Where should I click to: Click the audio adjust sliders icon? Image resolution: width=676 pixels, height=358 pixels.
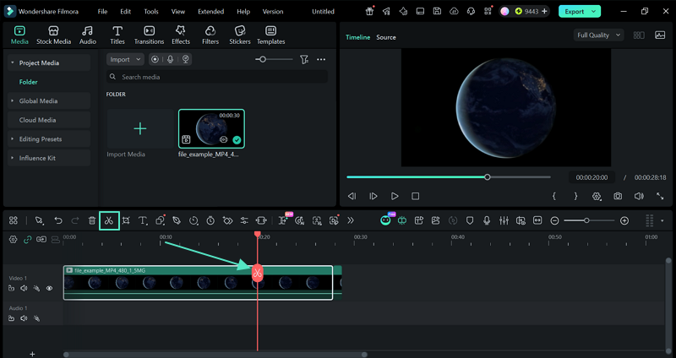244,220
